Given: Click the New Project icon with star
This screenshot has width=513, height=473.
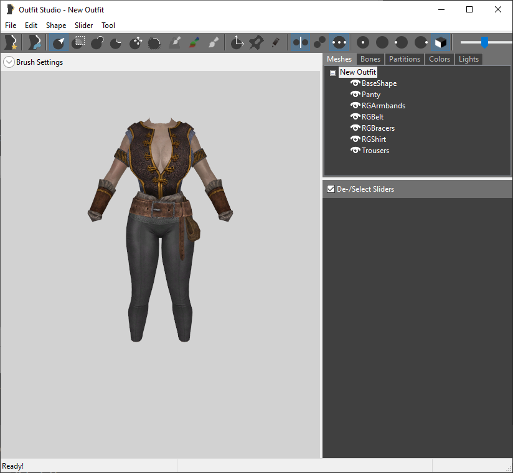Looking at the screenshot, I should (x=11, y=42).
